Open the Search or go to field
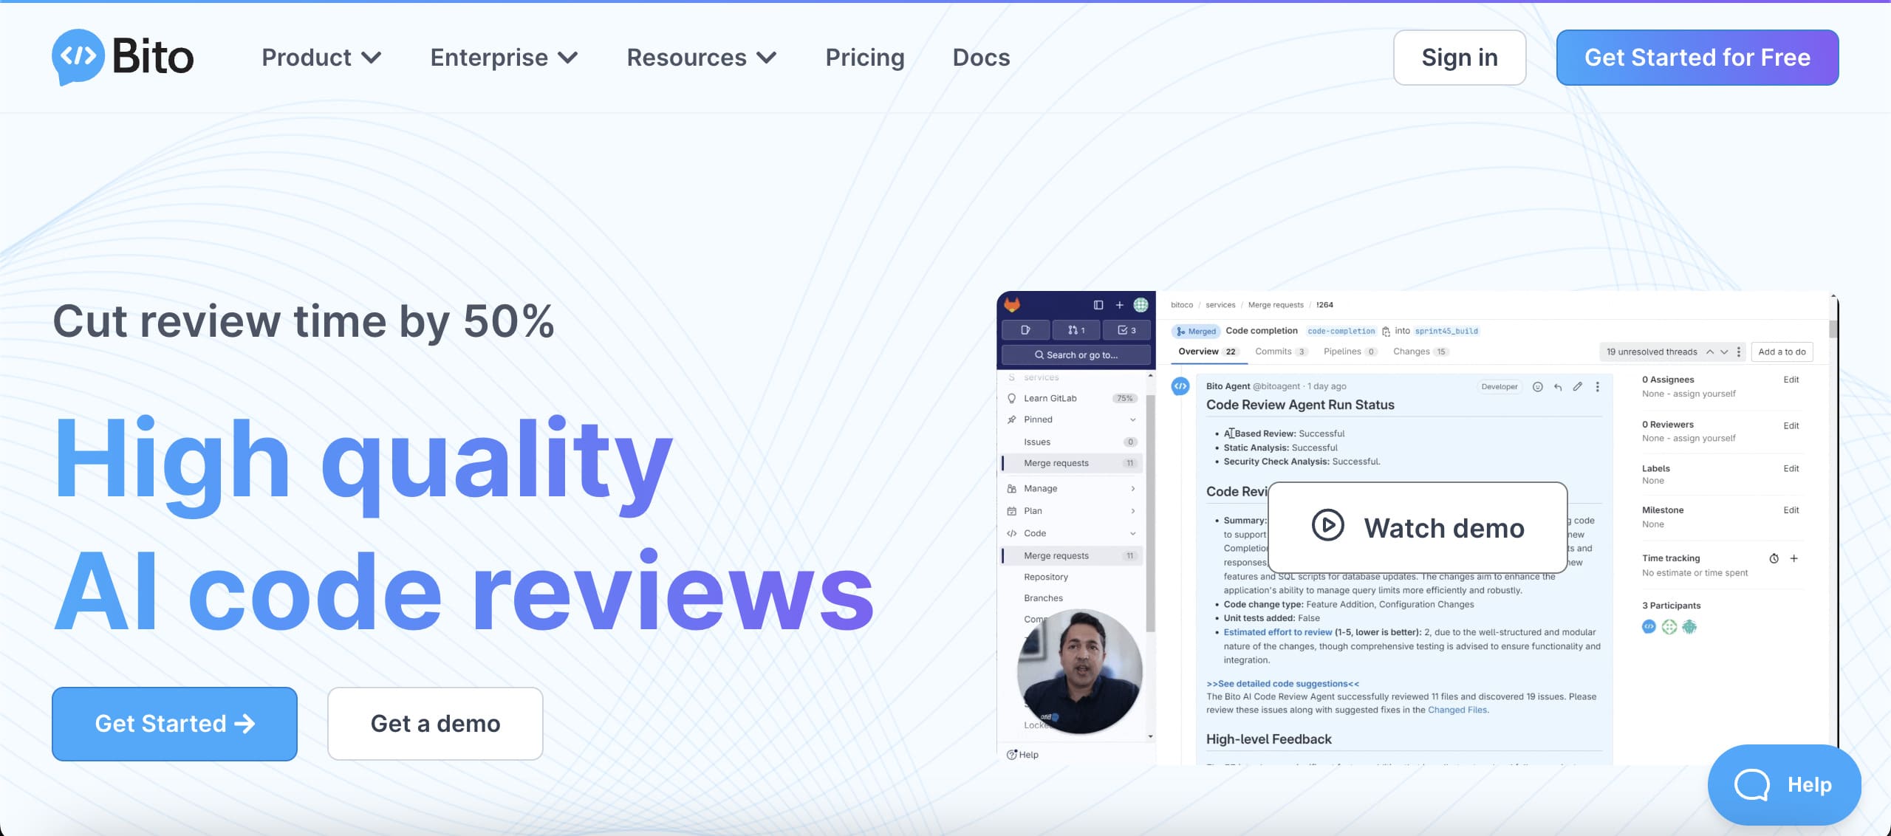This screenshot has height=836, width=1891. pyautogui.click(x=1076, y=354)
